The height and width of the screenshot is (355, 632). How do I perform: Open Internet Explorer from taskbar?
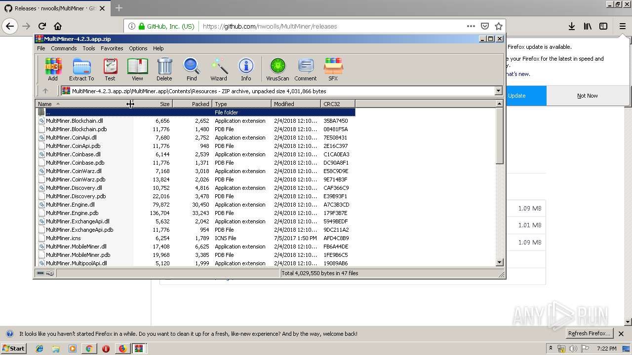point(39,349)
